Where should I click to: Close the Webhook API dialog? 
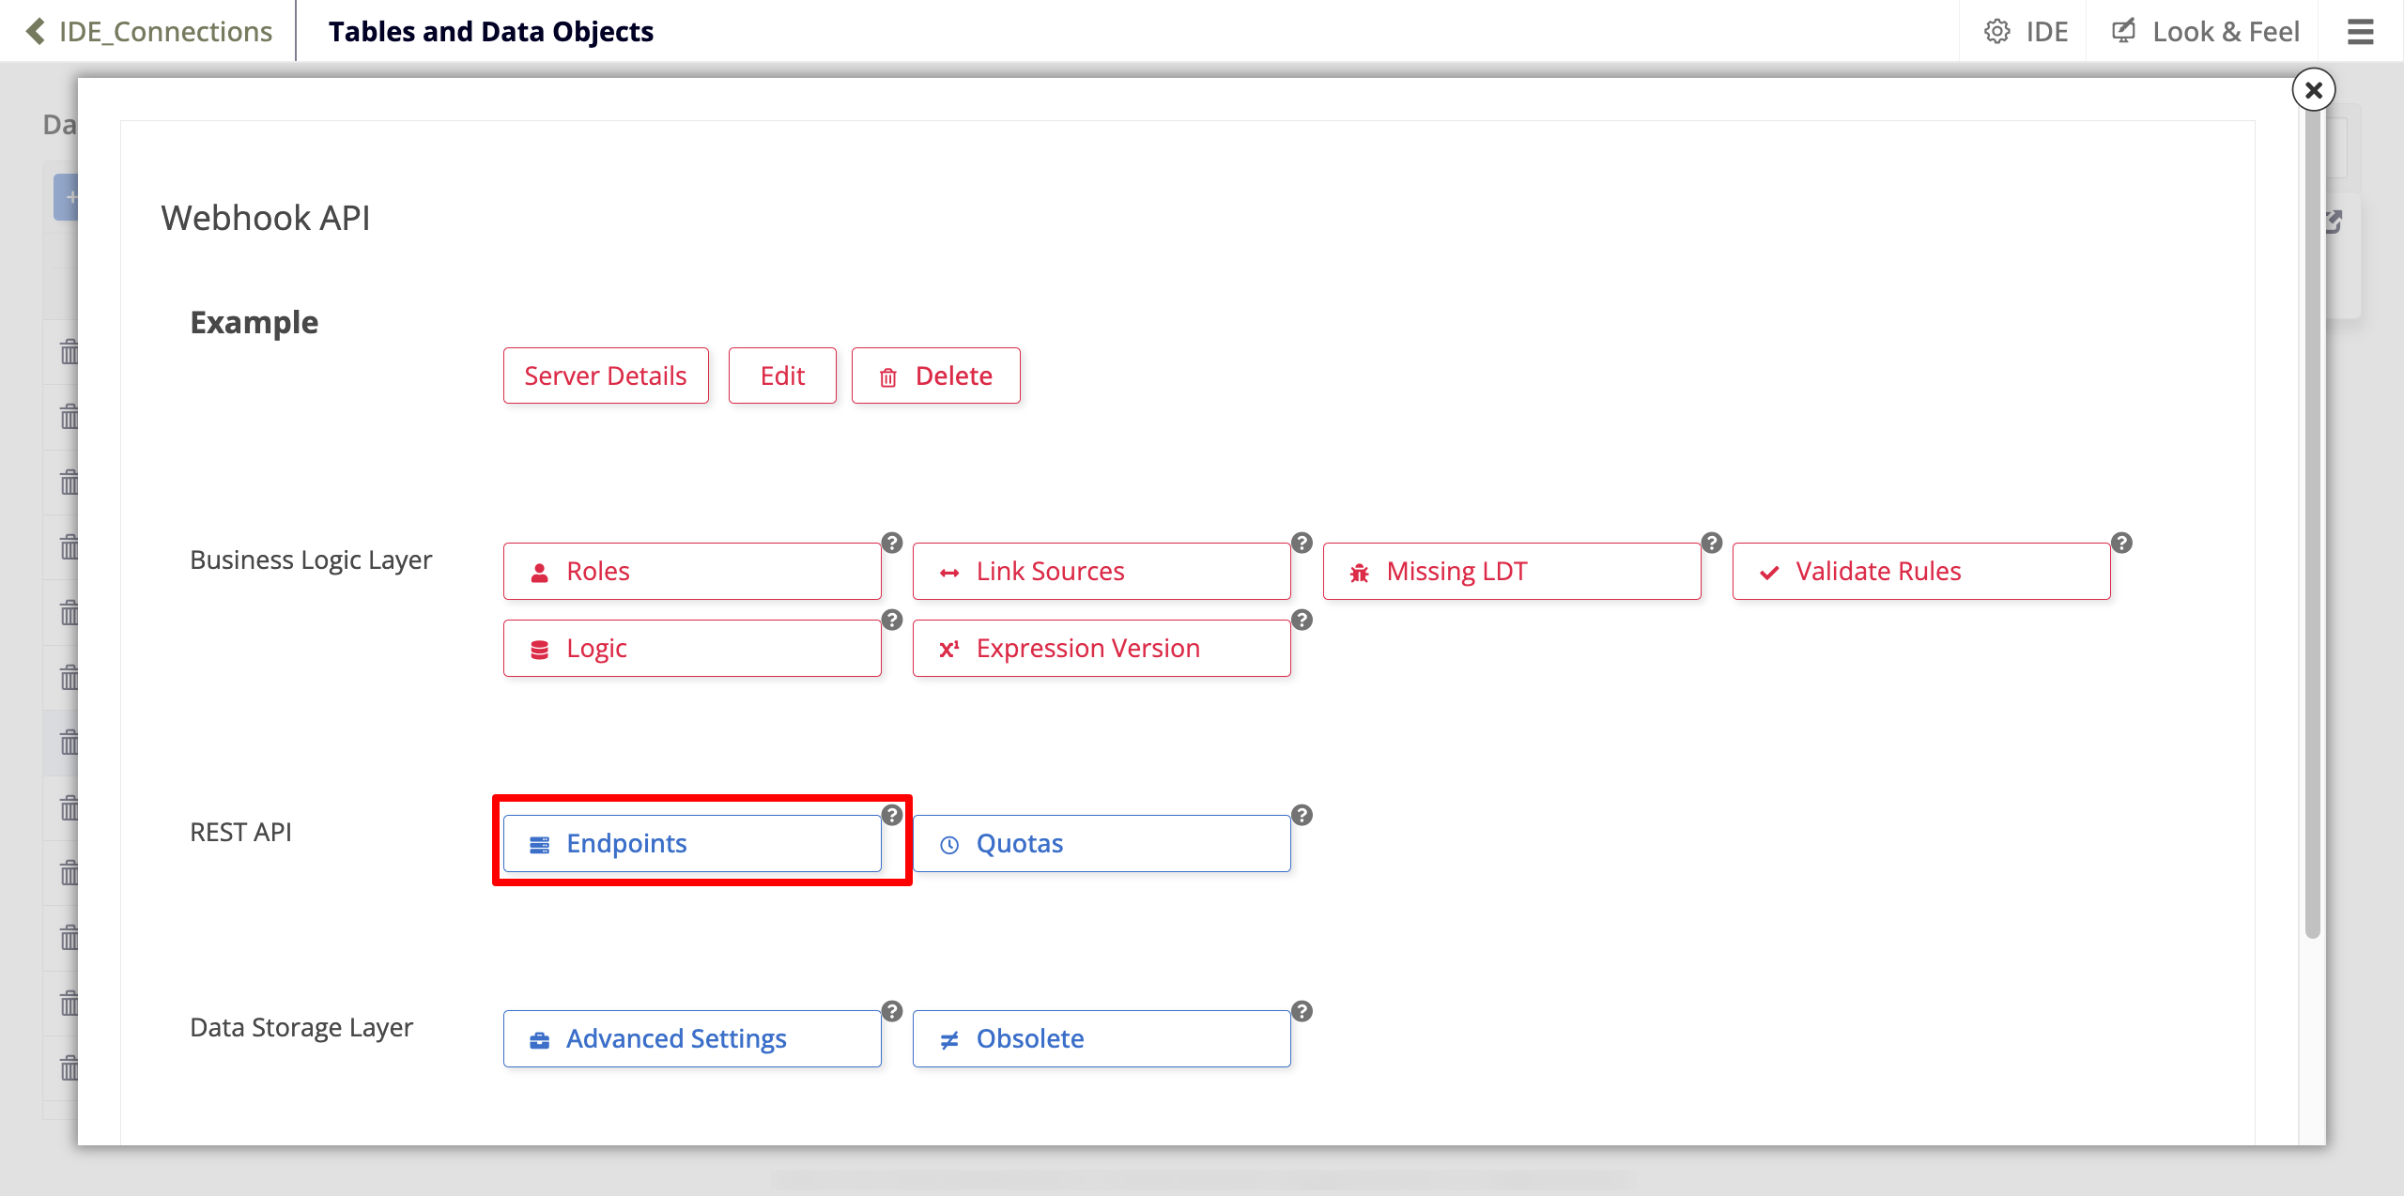(x=2313, y=90)
